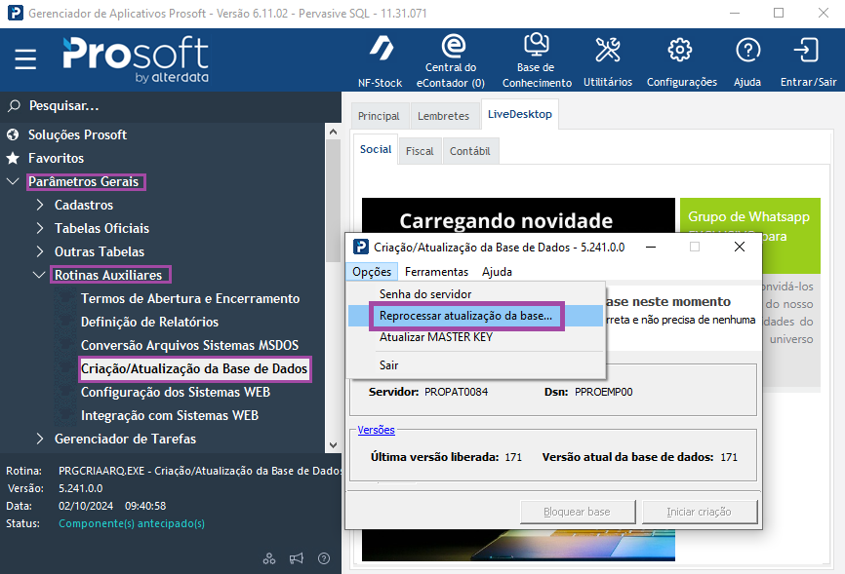
Task: Open the hamburger menu icon
Action: 25,58
